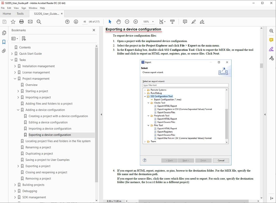Open the Help menu
This screenshot has height=203, width=276.
[43, 8]
